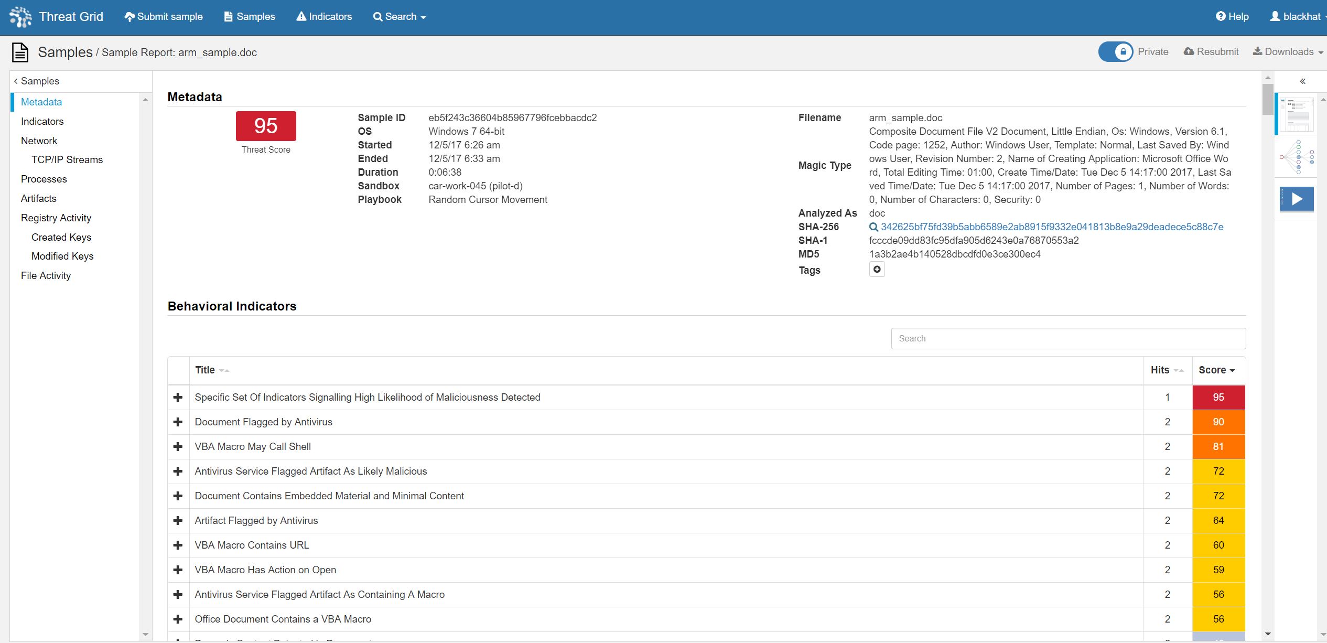Click the document icon beside Samples heading
The image size is (1327, 643).
click(20, 52)
